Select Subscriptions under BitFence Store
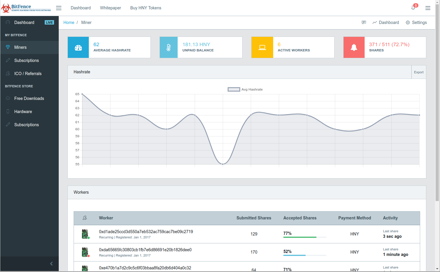 click(x=30, y=125)
